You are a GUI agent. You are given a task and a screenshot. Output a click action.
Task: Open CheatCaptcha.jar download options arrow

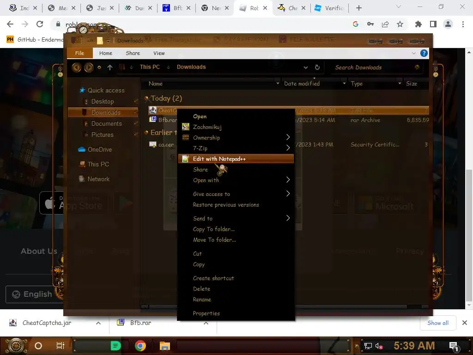tap(98, 323)
